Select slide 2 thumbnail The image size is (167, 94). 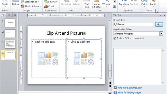pos(10,34)
